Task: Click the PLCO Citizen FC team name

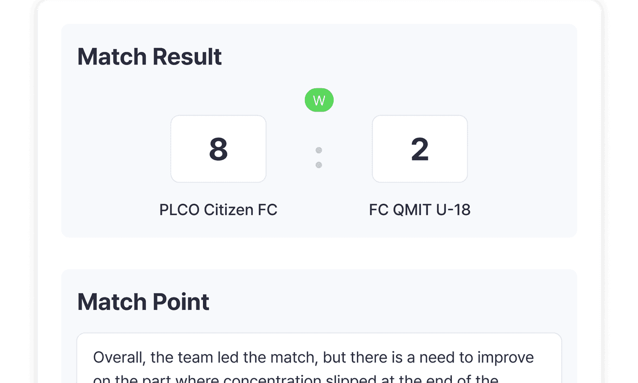Action: click(218, 210)
